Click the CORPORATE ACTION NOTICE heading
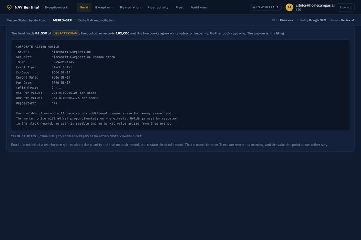 click(37, 46)
